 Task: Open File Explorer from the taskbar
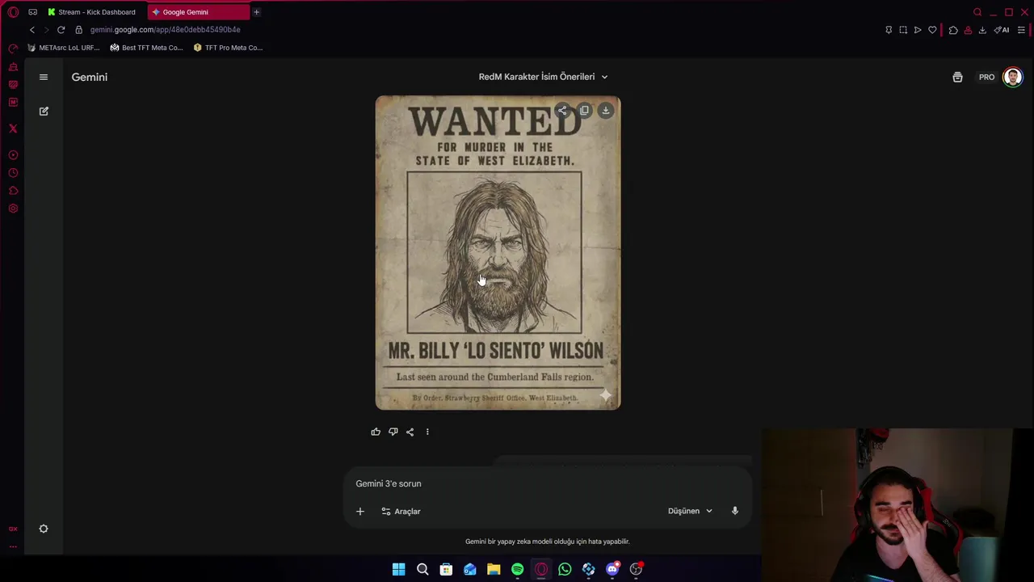pyautogui.click(x=494, y=569)
